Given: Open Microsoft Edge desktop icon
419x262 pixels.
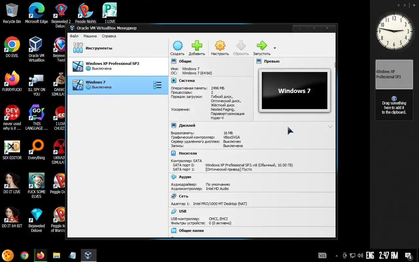Looking at the screenshot, I should 36,13.
